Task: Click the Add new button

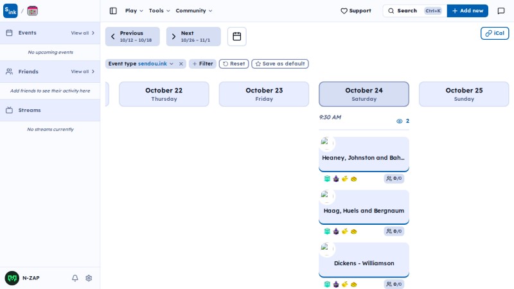Action: [x=468, y=11]
